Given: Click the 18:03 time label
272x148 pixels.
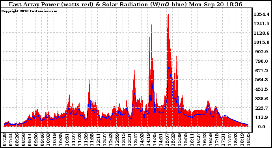Looking at the screenshot, I should 236,140.
